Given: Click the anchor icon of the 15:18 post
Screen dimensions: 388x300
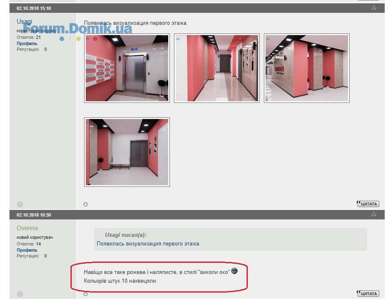Looking at the screenshot, I should point(374,7).
